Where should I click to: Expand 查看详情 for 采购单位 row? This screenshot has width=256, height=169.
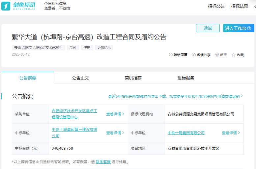coord(115,114)
